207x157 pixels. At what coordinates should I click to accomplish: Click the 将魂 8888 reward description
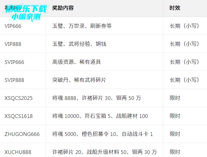tap(97, 98)
